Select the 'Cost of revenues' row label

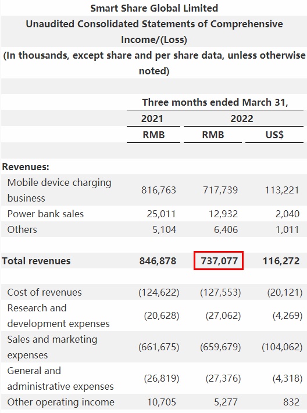[x=45, y=292]
